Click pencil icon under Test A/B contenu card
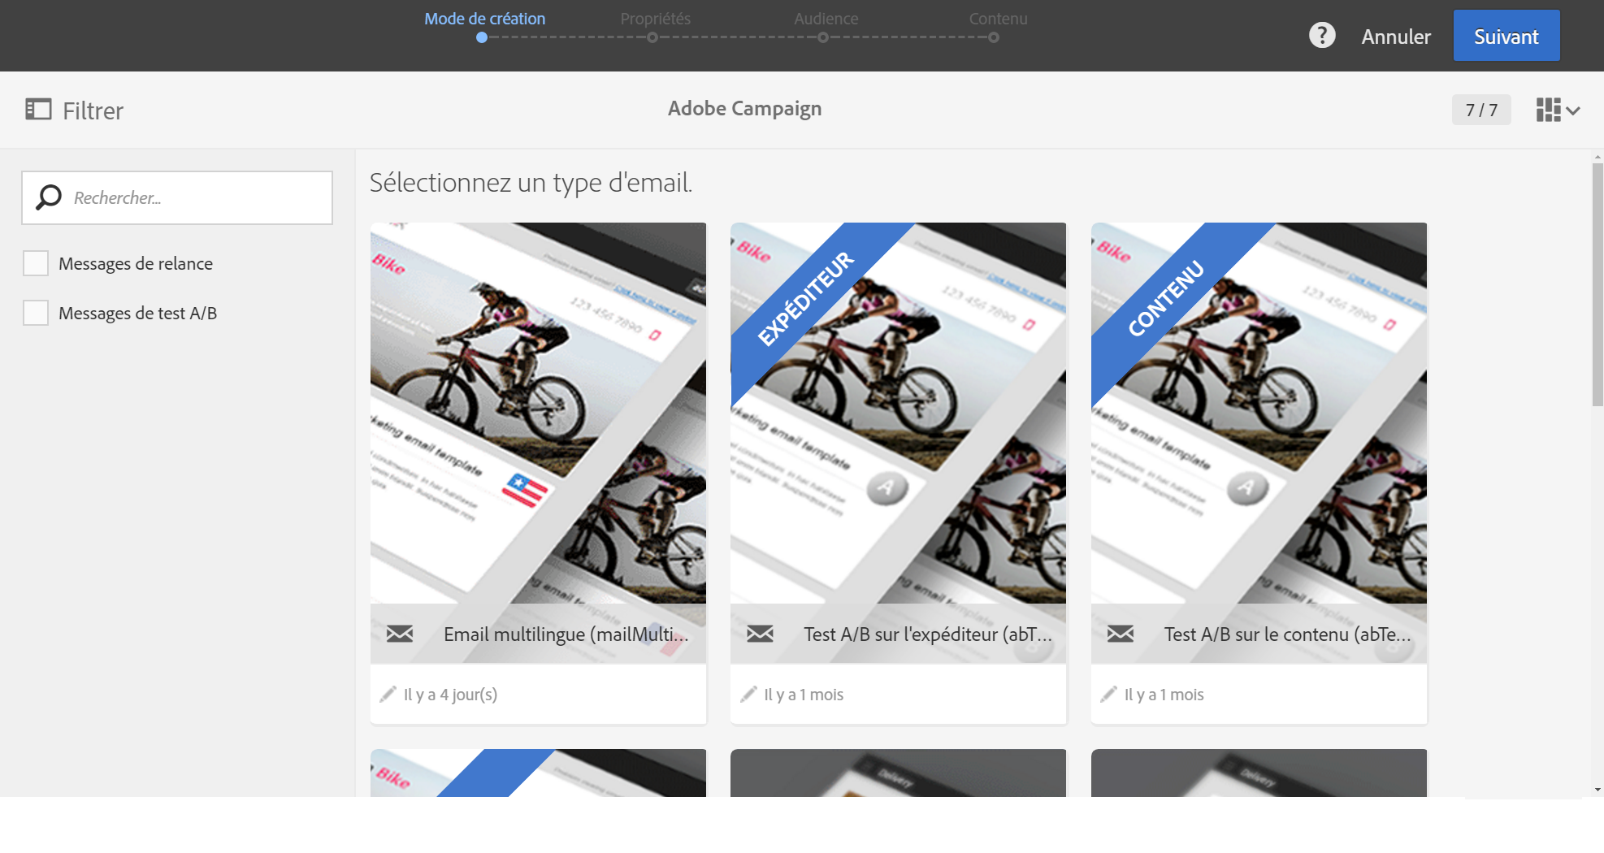 (x=1108, y=694)
